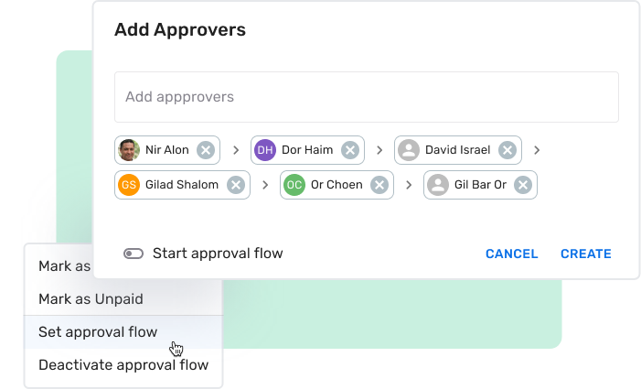The image size is (641, 389).
Task: Click Nir Alon's profile photo
Action: pyautogui.click(x=129, y=150)
